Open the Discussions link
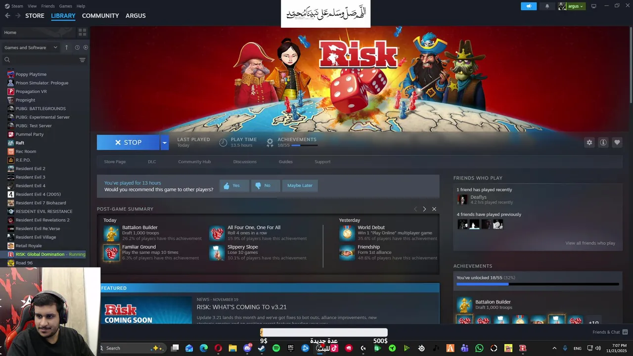The width and height of the screenshot is (633, 356). (x=245, y=162)
